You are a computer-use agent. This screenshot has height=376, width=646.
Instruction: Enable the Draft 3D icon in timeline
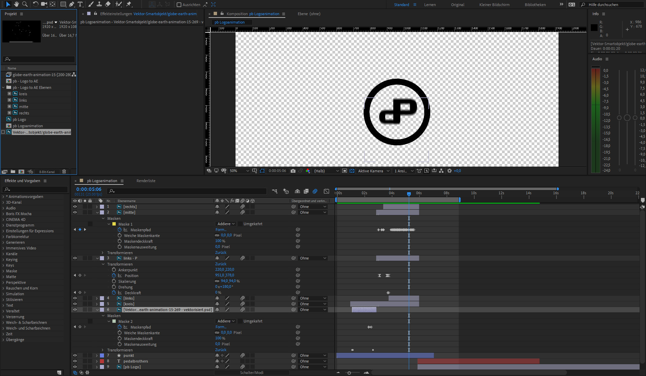[x=286, y=191]
